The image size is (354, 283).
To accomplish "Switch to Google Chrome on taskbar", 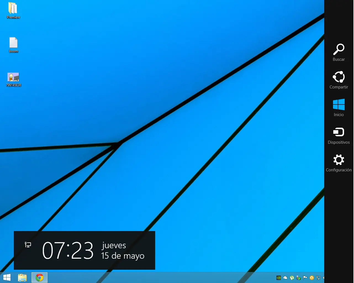I will [39, 277].
